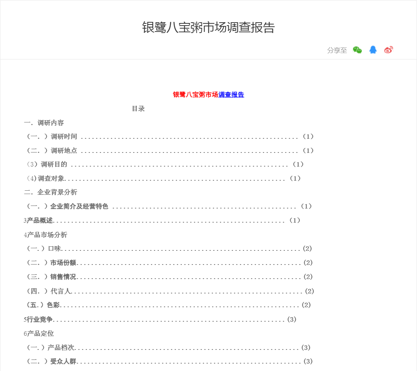Click page number (1) beside 调研时间
Screen dimensions: 417x371
point(308,137)
